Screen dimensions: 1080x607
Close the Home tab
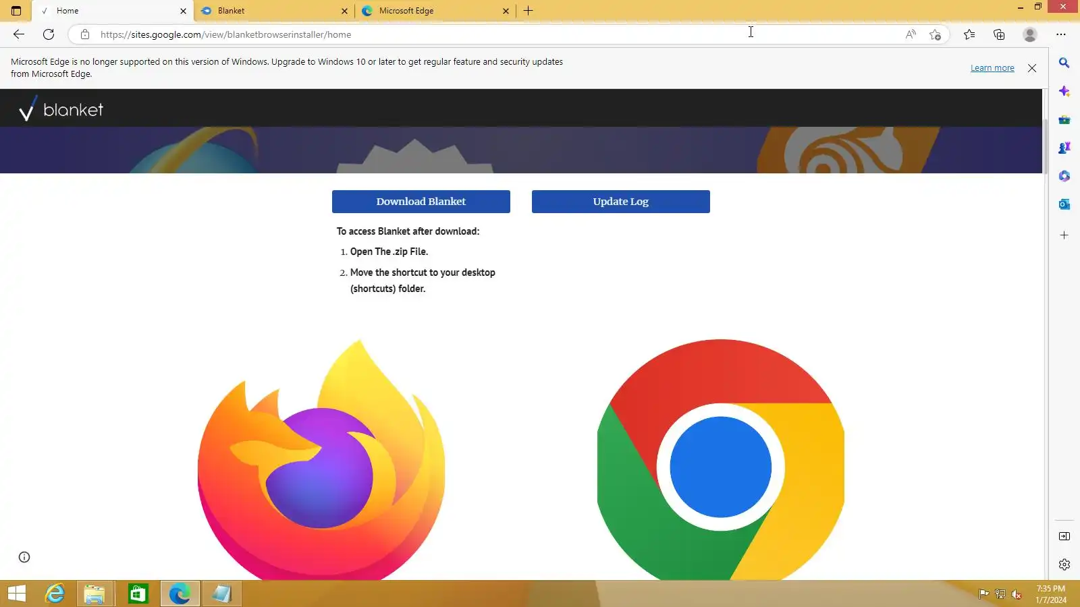pos(183,11)
